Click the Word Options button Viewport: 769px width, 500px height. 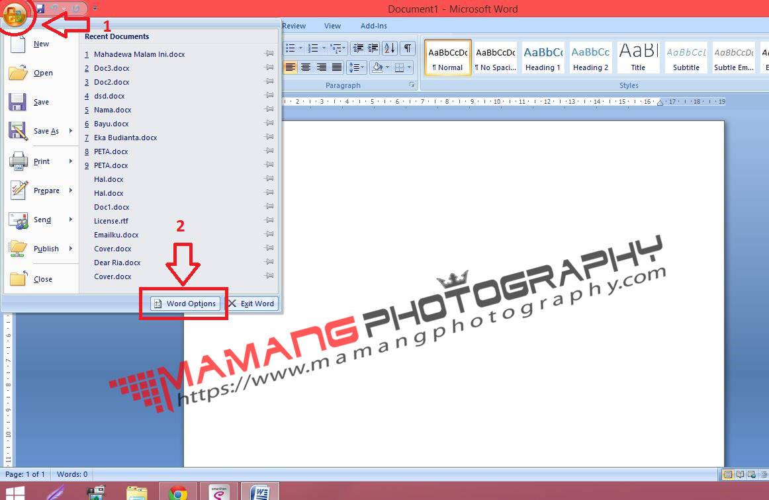pyautogui.click(x=185, y=304)
